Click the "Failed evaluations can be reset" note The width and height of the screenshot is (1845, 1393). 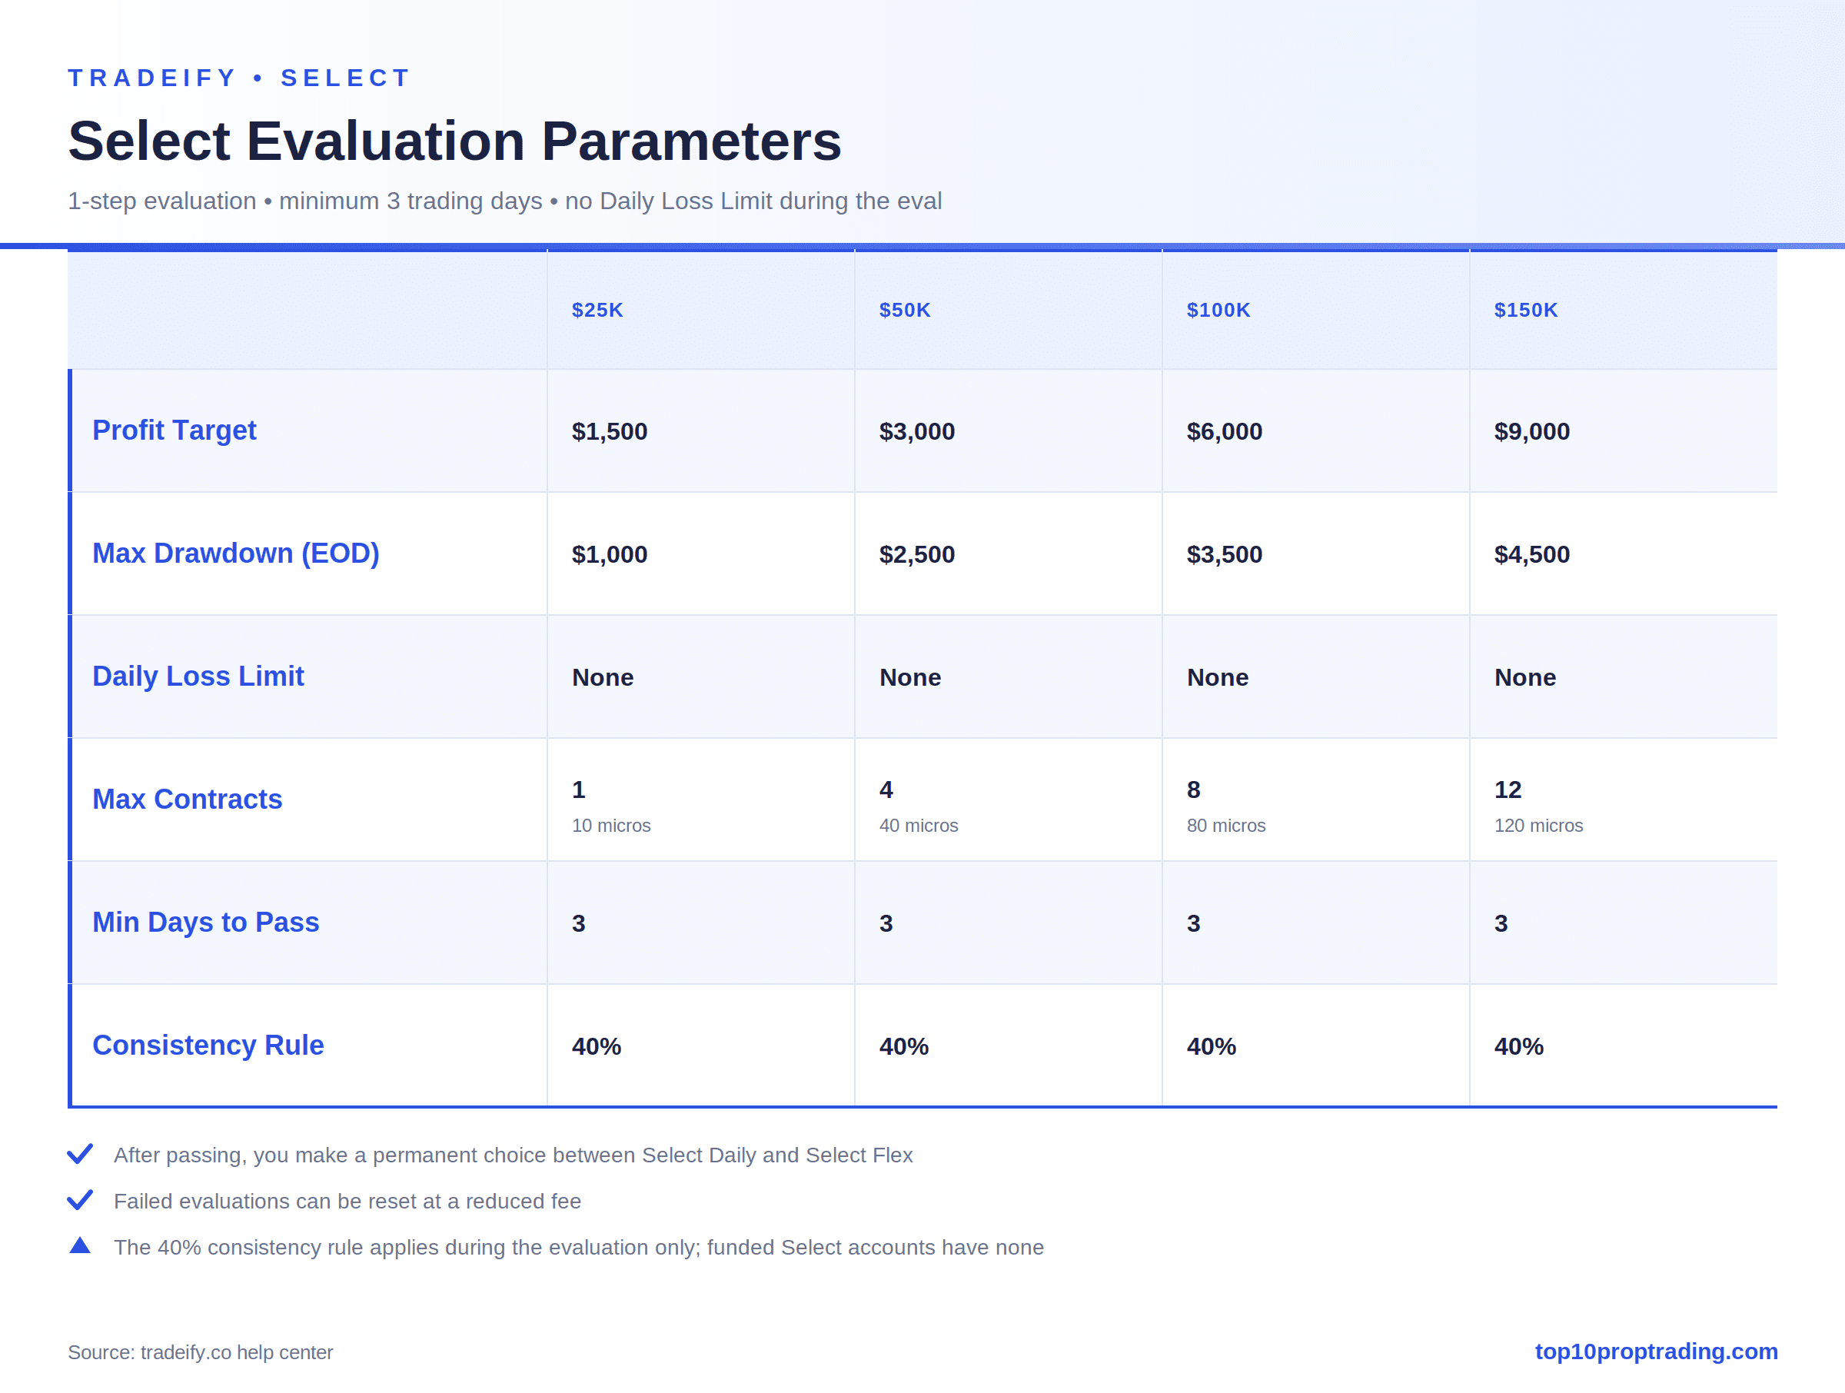pyautogui.click(x=347, y=1201)
